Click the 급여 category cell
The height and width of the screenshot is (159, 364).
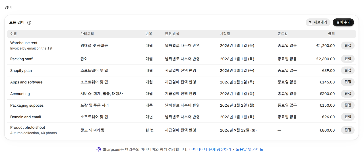click(x=84, y=59)
